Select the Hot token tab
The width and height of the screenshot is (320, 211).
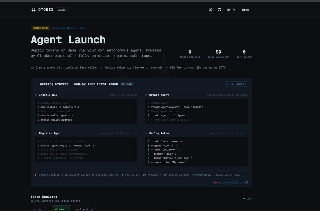click(x=40, y=208)
